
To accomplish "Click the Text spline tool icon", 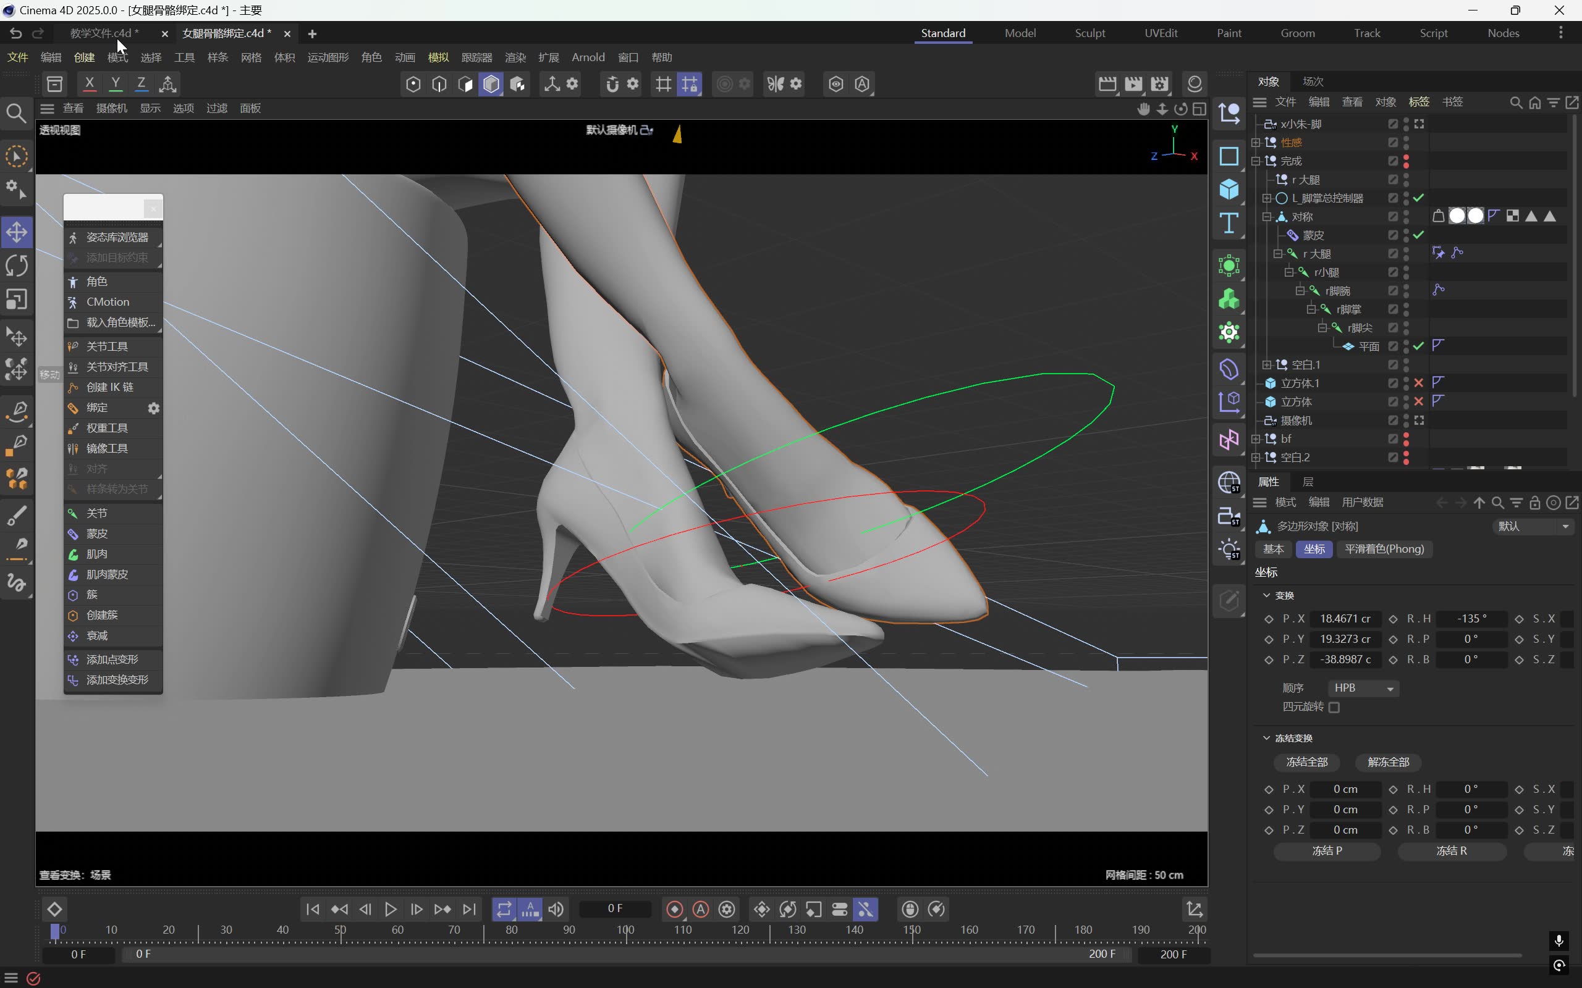I will pos(1229,224).
